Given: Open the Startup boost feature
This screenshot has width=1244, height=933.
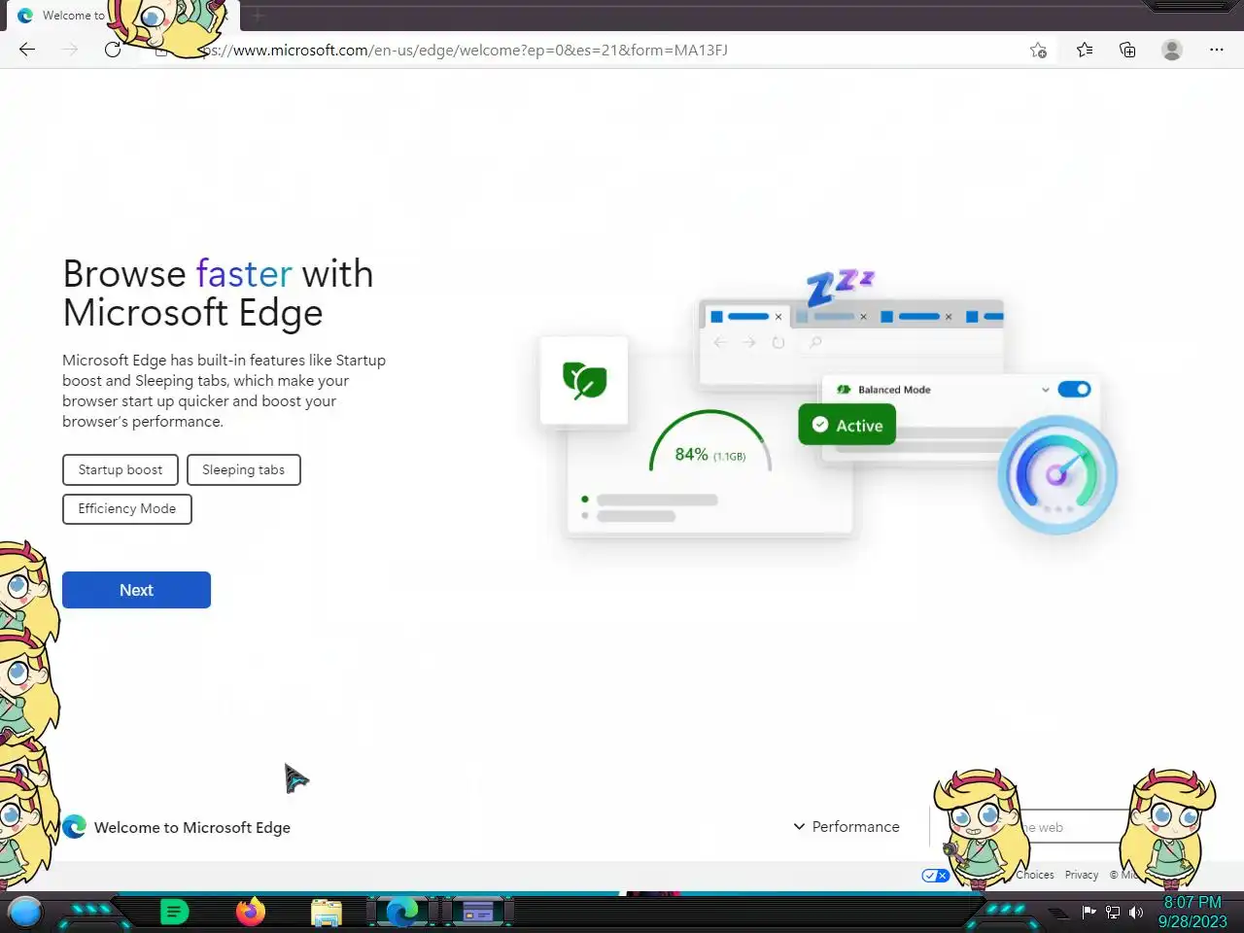Looking at the screenshot, I should pyautogui.click(x=121, y=469).
